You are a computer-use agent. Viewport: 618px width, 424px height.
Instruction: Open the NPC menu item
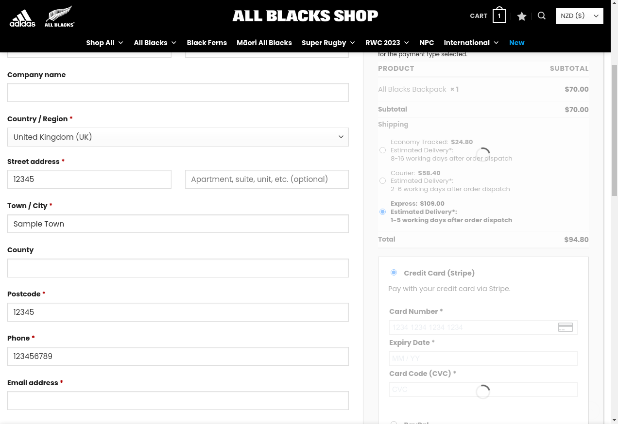(427, 43)
